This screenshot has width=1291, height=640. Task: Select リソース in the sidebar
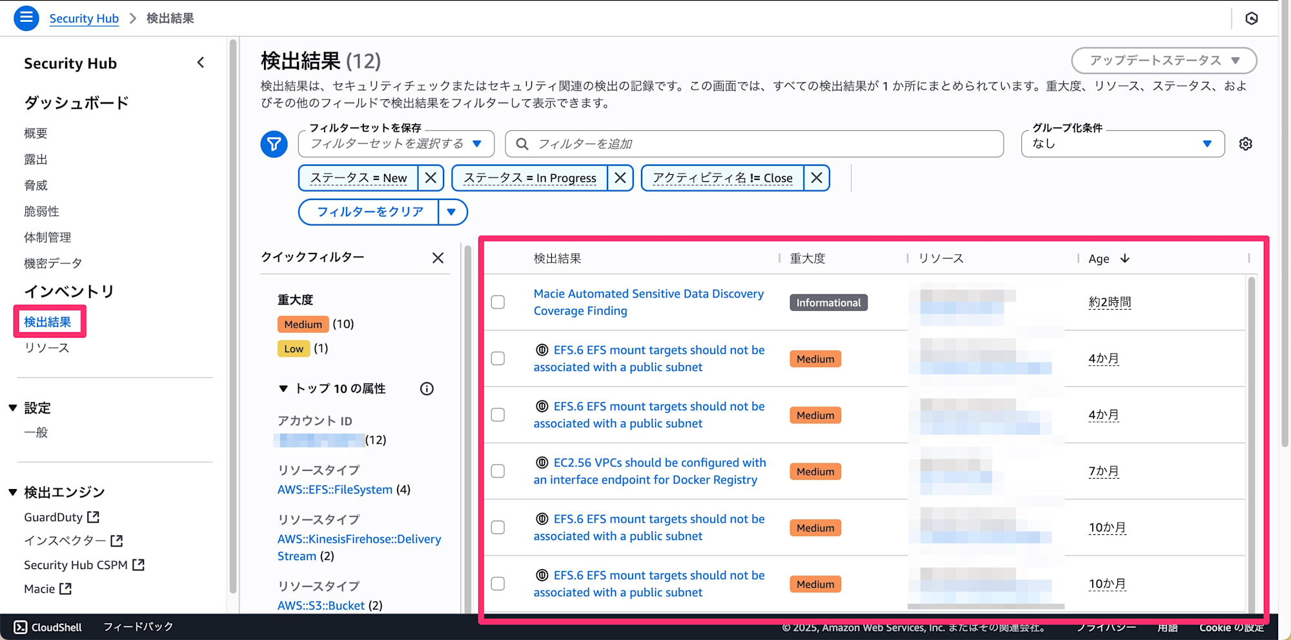pyautogui.click(x=46, y=348)
